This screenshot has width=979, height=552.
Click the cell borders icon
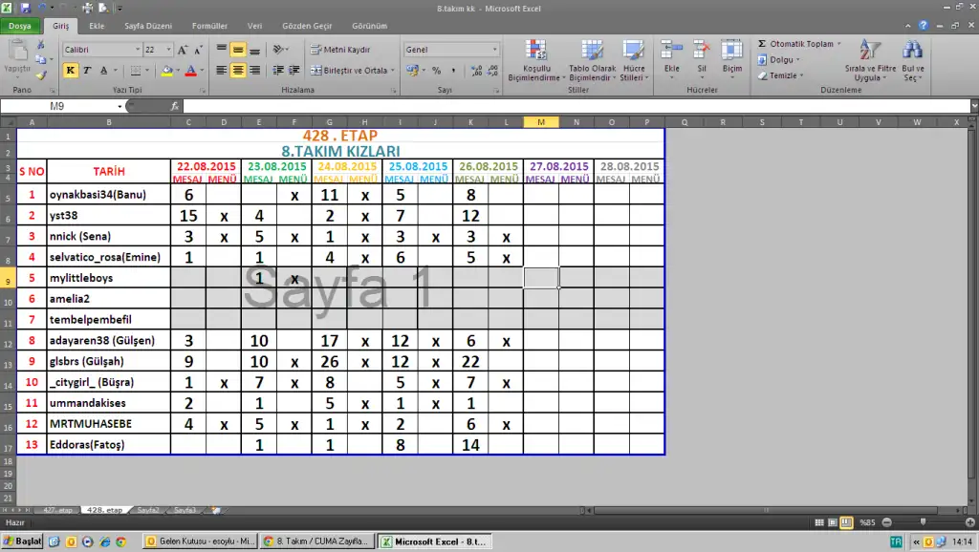pyautogui.click(x=136, y=71)
